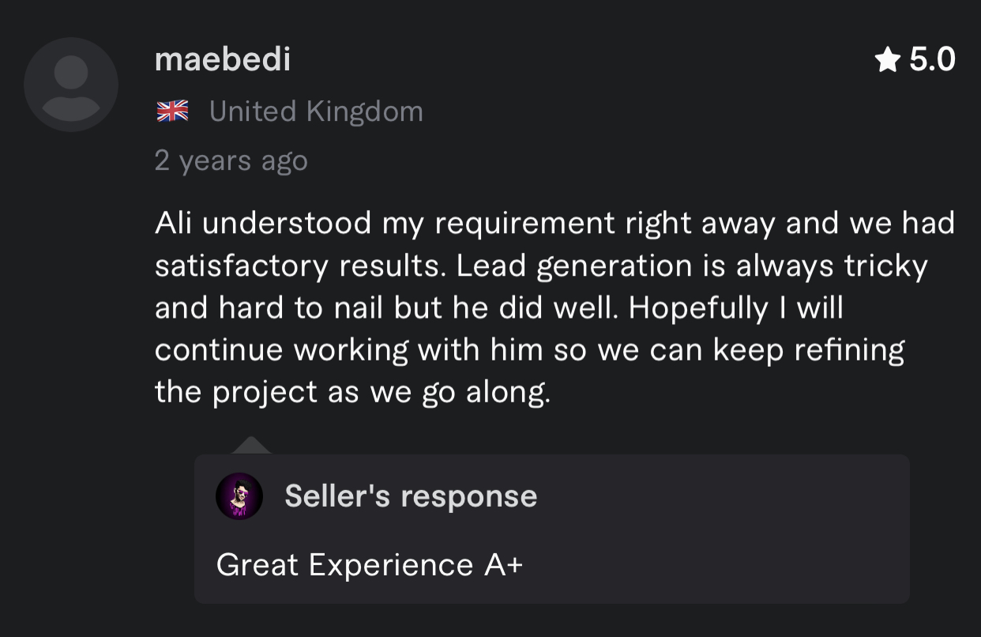Click the star rating icon
981x637 pixels.
coord(888,59)
